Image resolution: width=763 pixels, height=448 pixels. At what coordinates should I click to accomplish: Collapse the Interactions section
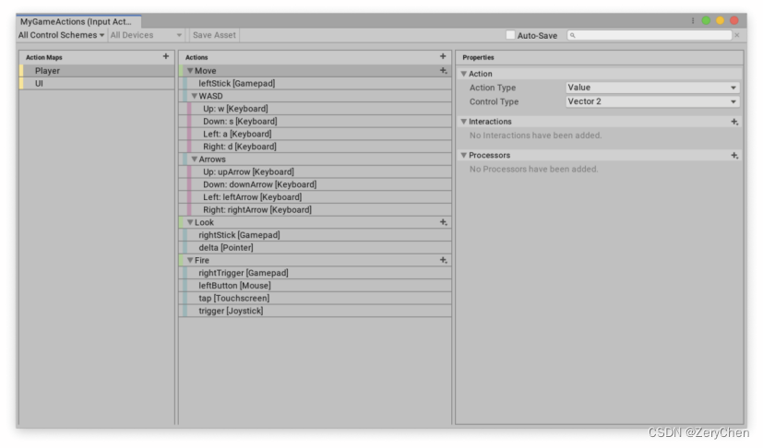tap(464, 122)
